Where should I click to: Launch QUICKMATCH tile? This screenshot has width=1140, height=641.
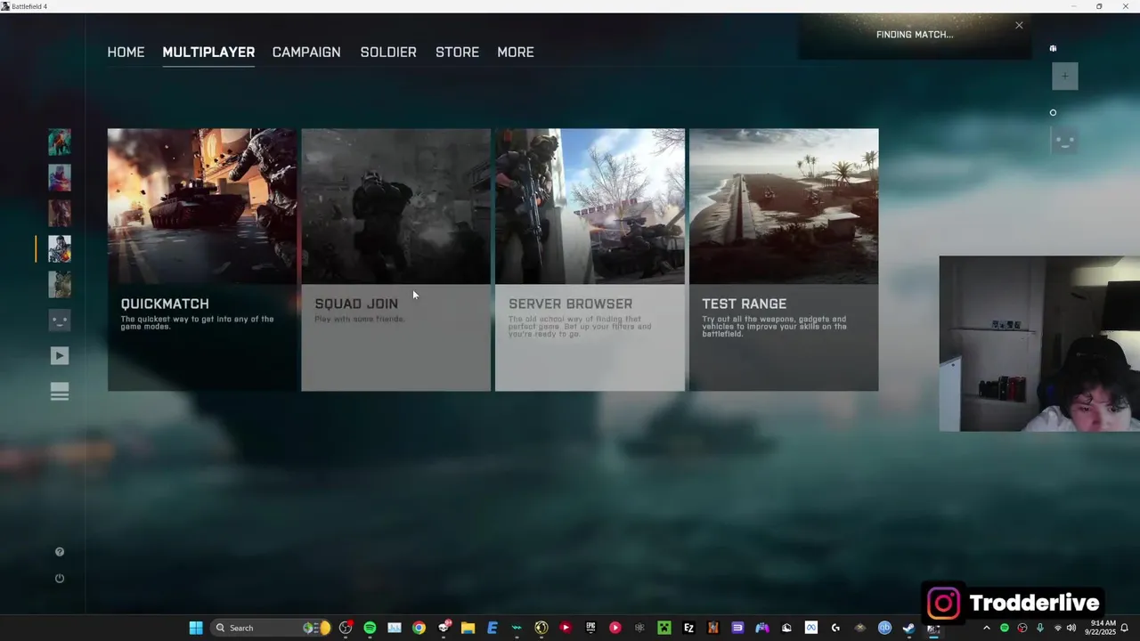(x=202, y=260)
